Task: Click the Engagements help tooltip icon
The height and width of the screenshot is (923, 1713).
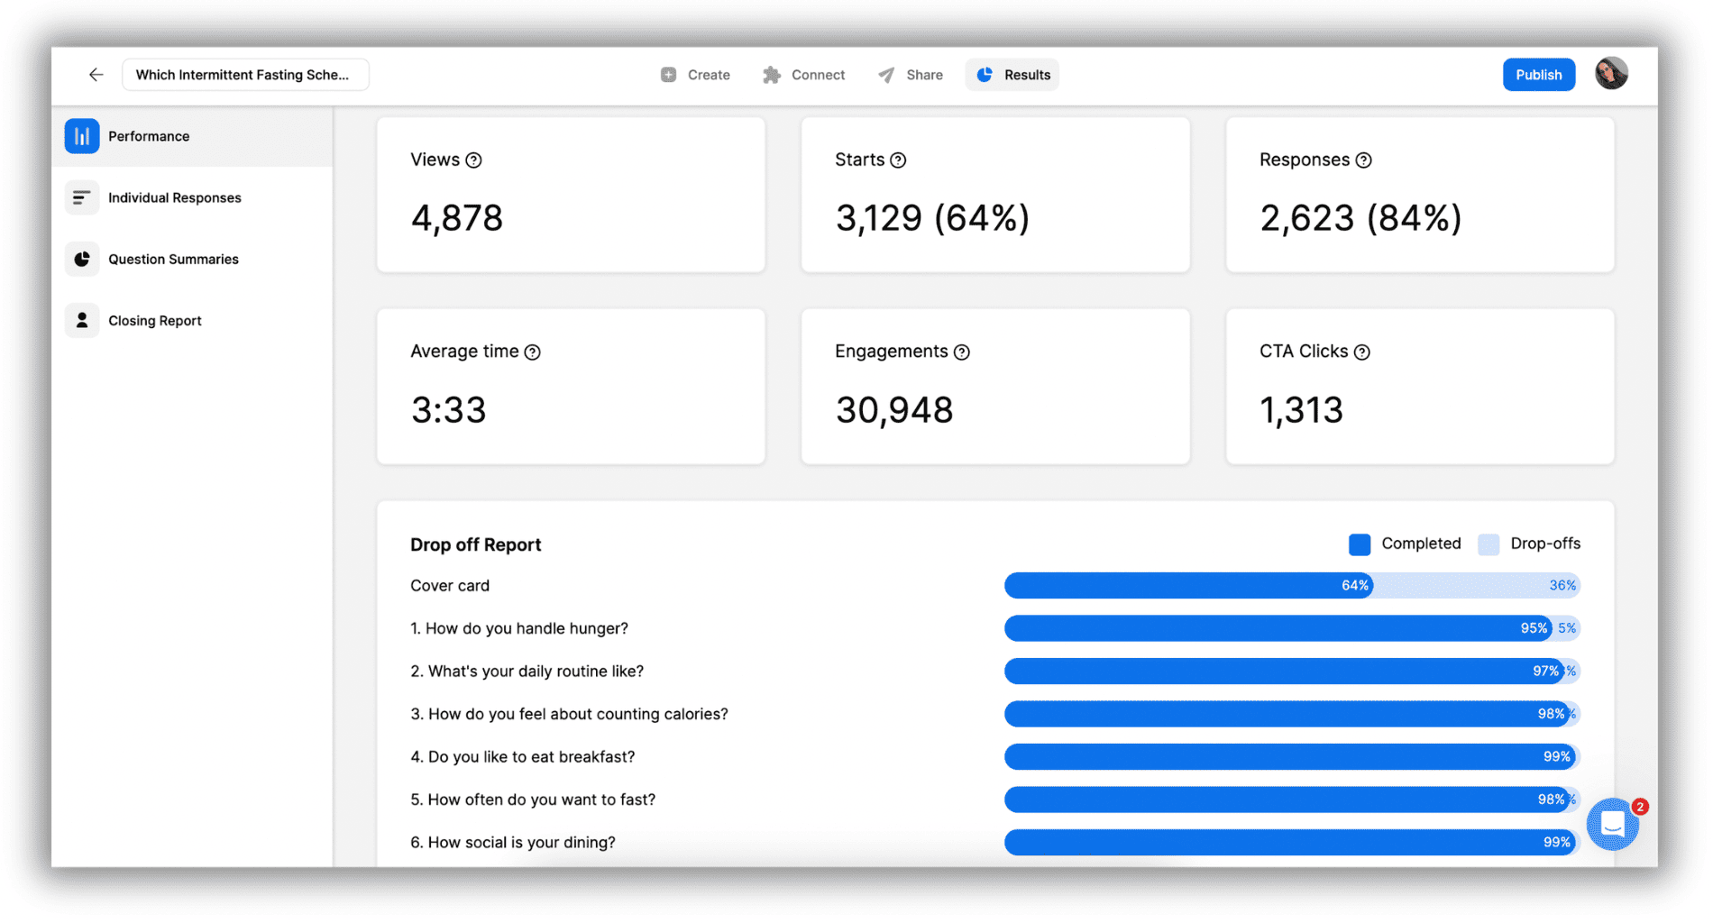Action: pos(961,352)
